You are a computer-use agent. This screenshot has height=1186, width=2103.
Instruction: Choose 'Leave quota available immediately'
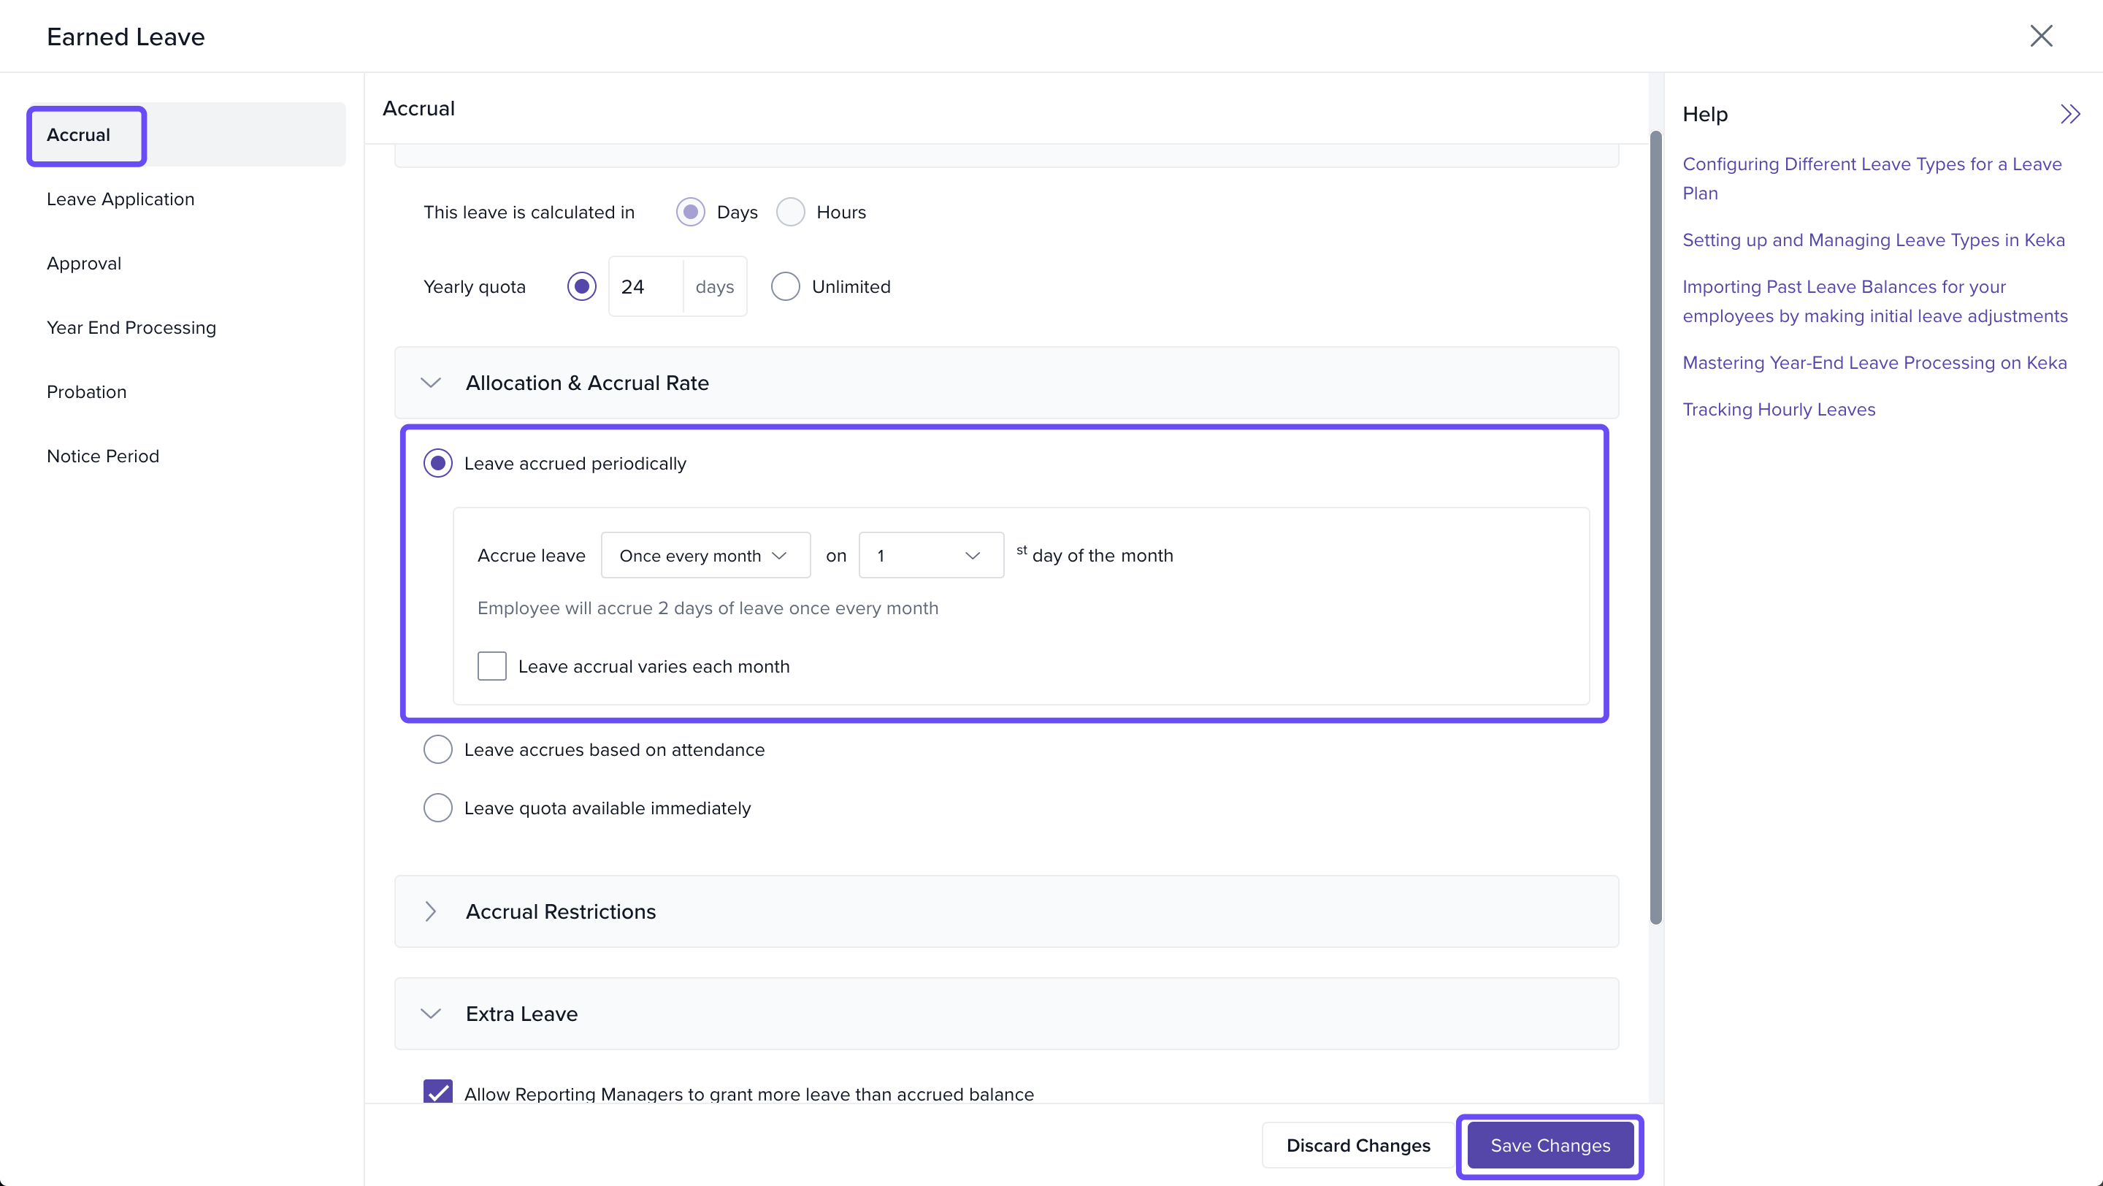click(437, 808)
